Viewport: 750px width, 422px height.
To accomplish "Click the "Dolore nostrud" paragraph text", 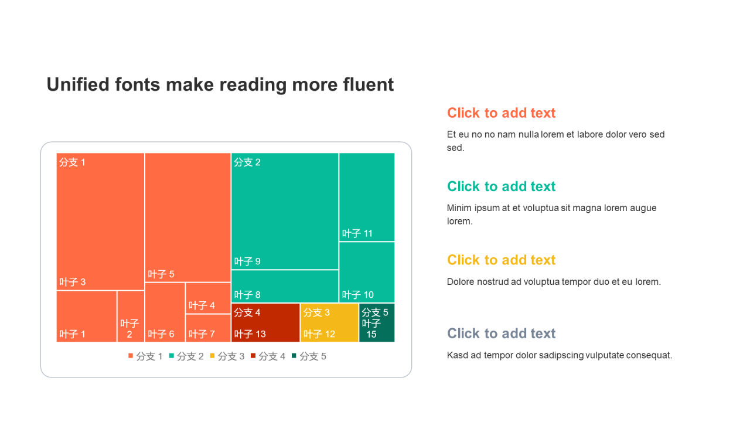I will tap(554, 281).
